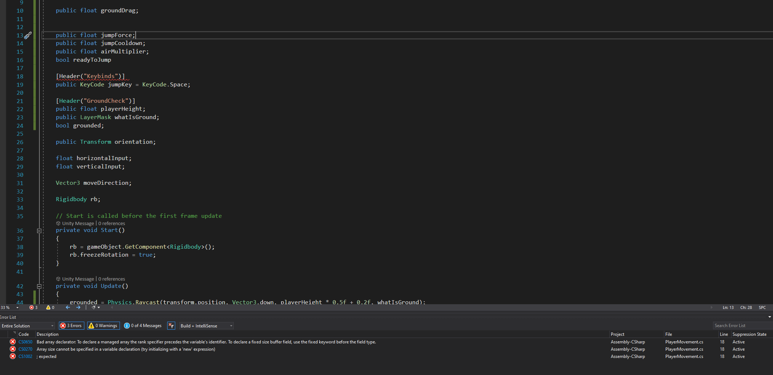Click the Unity Message cube icon above Start()
Screen dimensions: 773x375
tap(58, 223)
